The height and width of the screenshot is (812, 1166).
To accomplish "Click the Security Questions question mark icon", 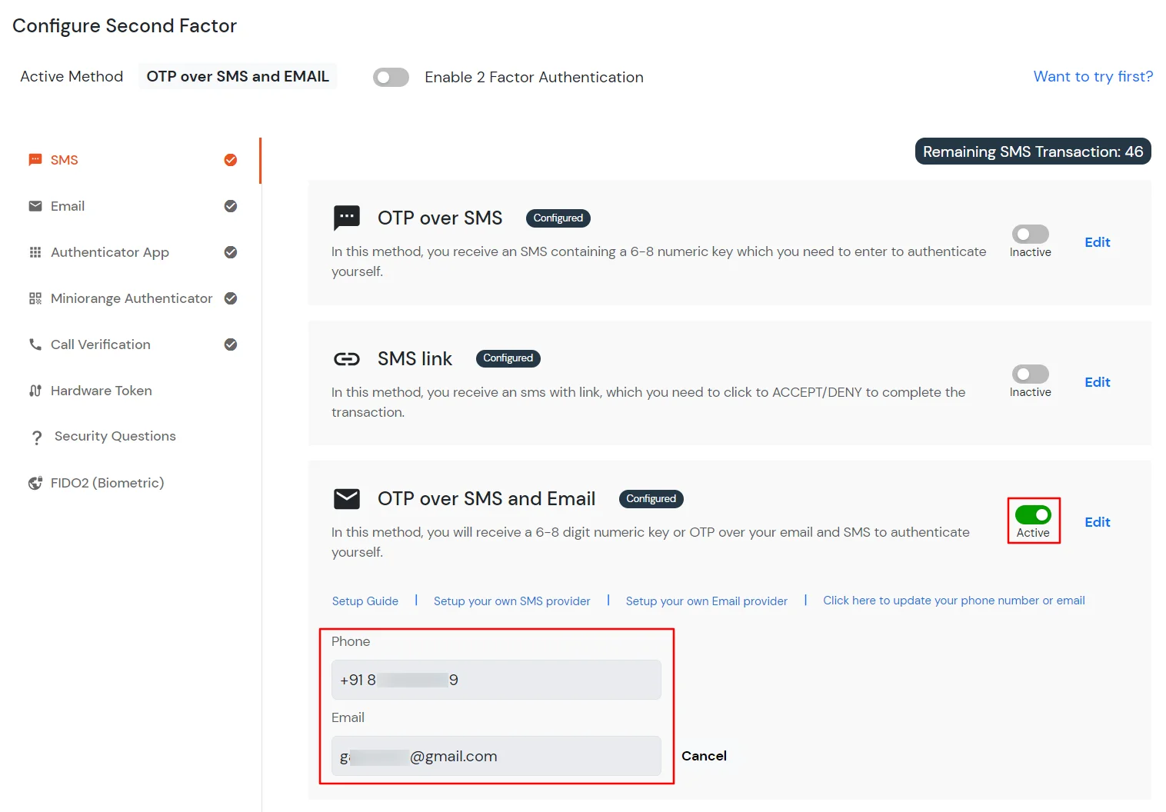I will 37,438.
